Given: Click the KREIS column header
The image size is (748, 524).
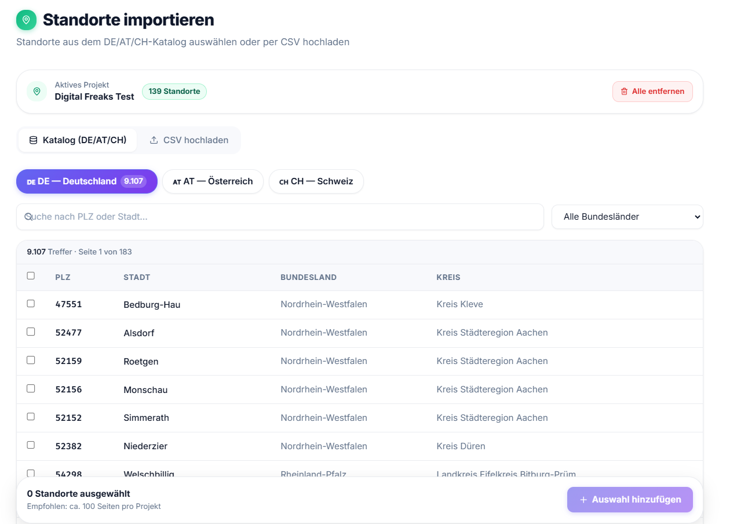Looking at the screenshot, I should (448, 278).
